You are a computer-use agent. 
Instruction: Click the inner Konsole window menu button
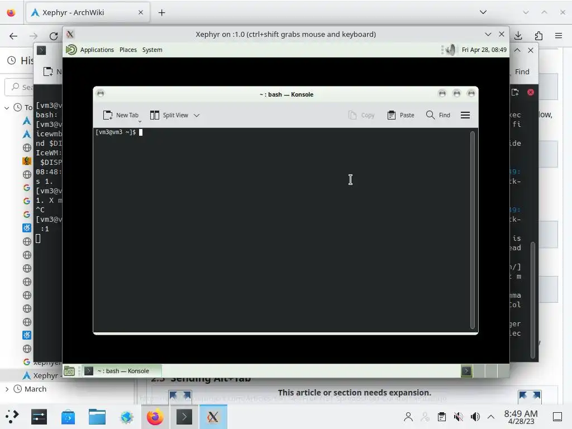(101, 94)
